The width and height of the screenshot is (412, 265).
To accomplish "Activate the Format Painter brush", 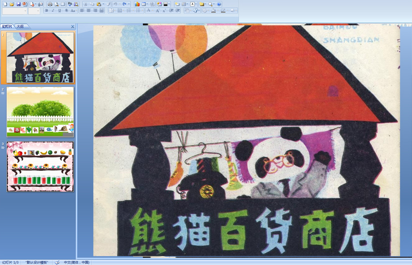I will [x=108, y=4].
